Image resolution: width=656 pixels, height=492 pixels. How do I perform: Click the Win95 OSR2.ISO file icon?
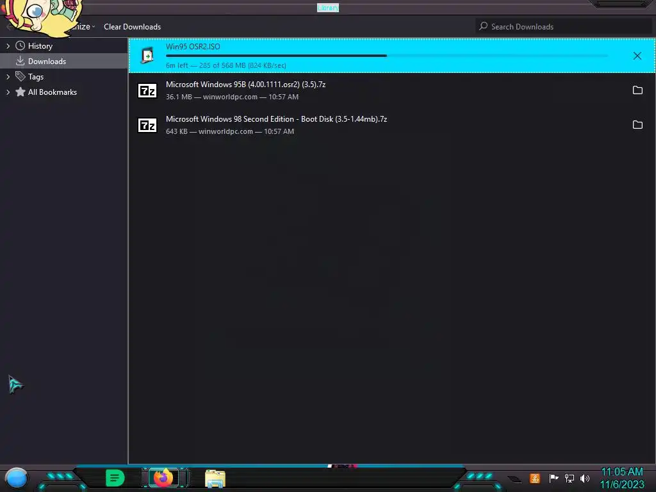point(147,55)
